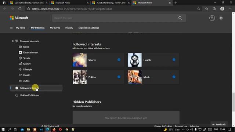The image size is (235, 132).
Task: Open the tab actions menu icon
Action: (x=4, y=3)
